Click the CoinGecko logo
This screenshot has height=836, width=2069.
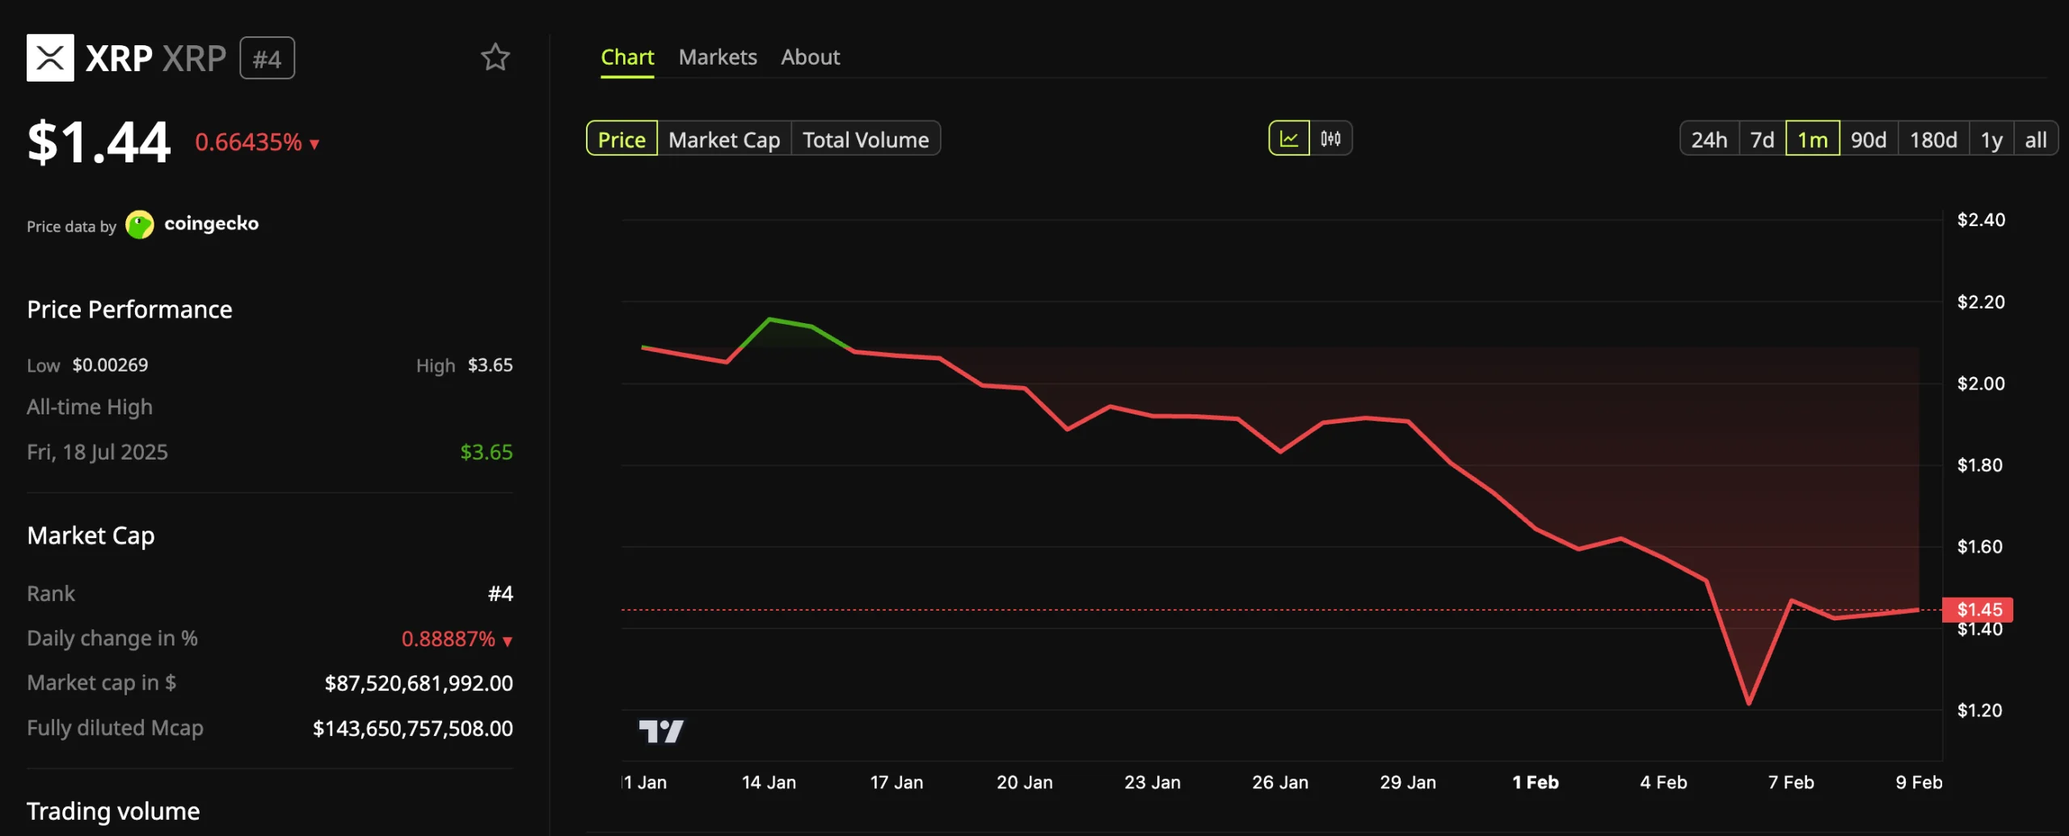(141, 224)
